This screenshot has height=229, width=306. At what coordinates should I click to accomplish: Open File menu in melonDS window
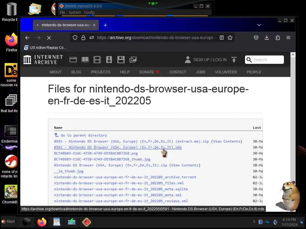[x=62, y=13]
